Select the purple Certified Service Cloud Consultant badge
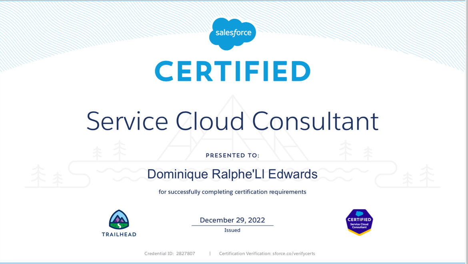The width and height of the screenshot is (468, 264). pos(359,222)
